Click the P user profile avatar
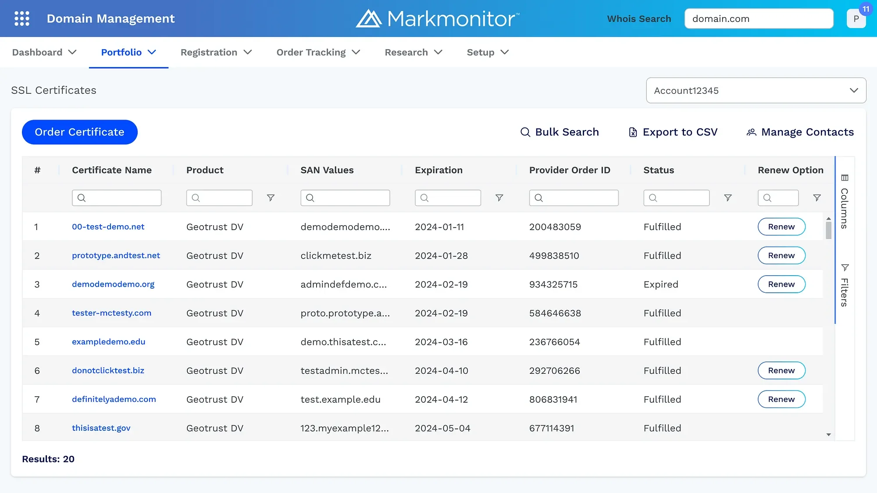The height and width of the screenshot is (493, 877). click(856, 19)
